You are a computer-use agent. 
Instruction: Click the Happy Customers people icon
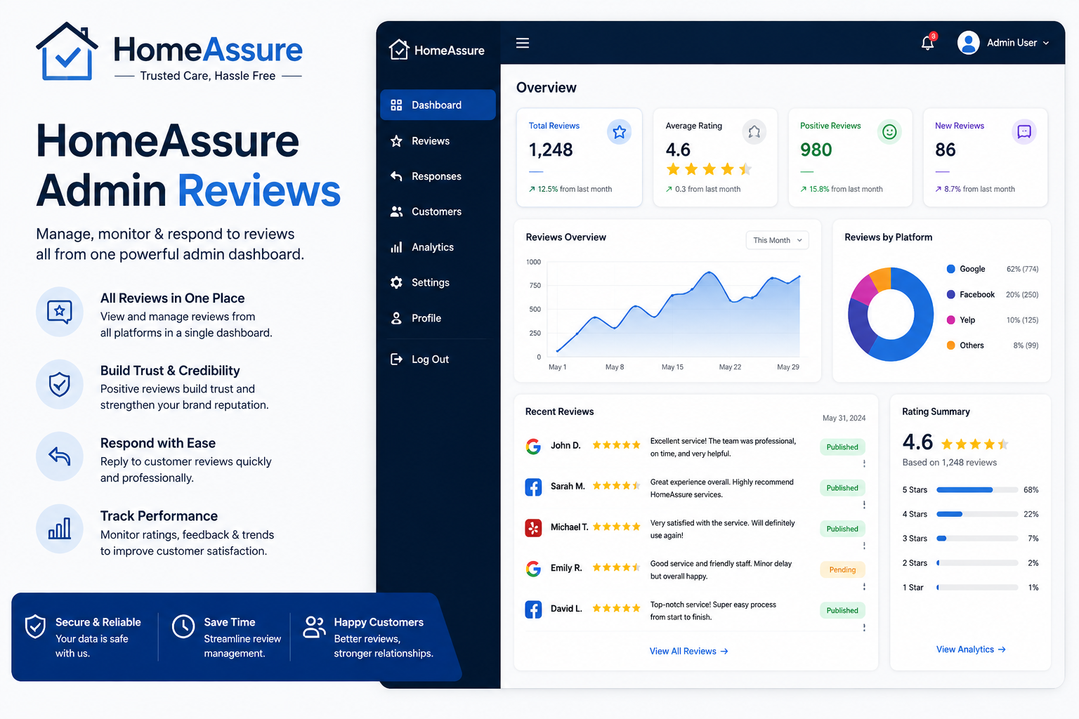(314, 626)
